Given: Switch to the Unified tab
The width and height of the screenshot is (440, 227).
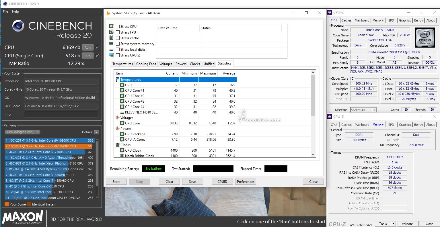Looking at the screenshot, I should pos(209,64).
